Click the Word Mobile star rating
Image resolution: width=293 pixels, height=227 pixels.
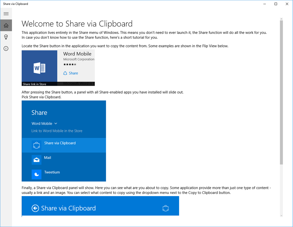pos(70,64)
